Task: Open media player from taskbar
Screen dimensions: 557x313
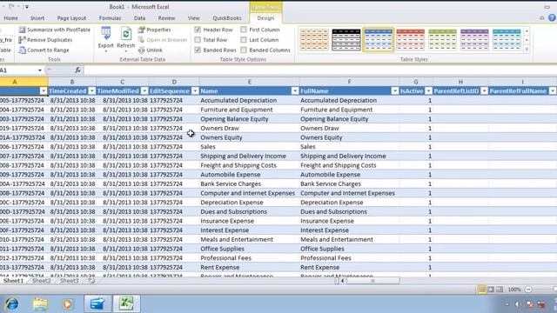Action: pos(68,304)
